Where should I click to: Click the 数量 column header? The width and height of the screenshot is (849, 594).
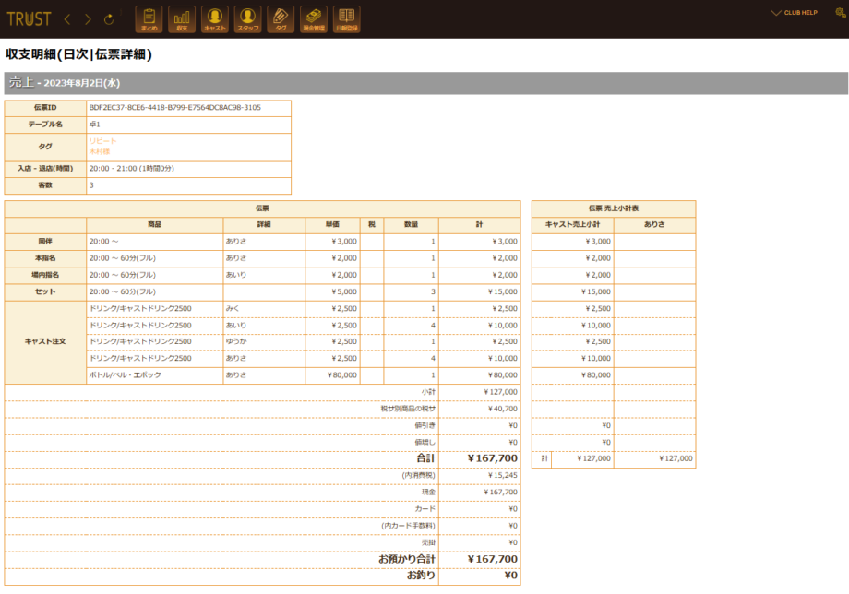pyautogui.click(x=411, y=225)
